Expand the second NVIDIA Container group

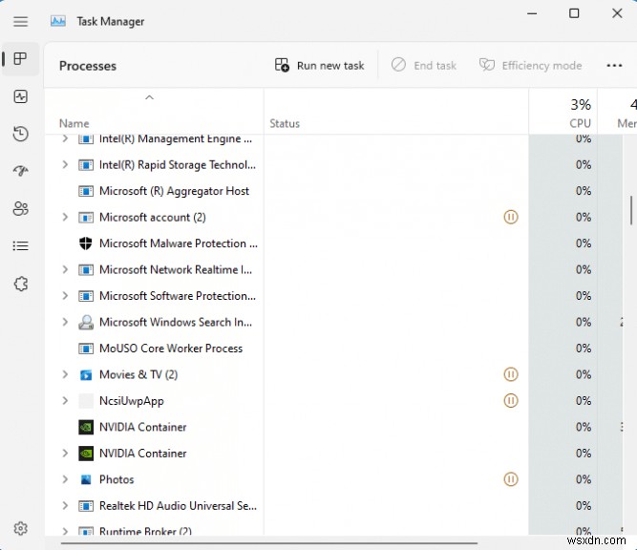(65, 453)
